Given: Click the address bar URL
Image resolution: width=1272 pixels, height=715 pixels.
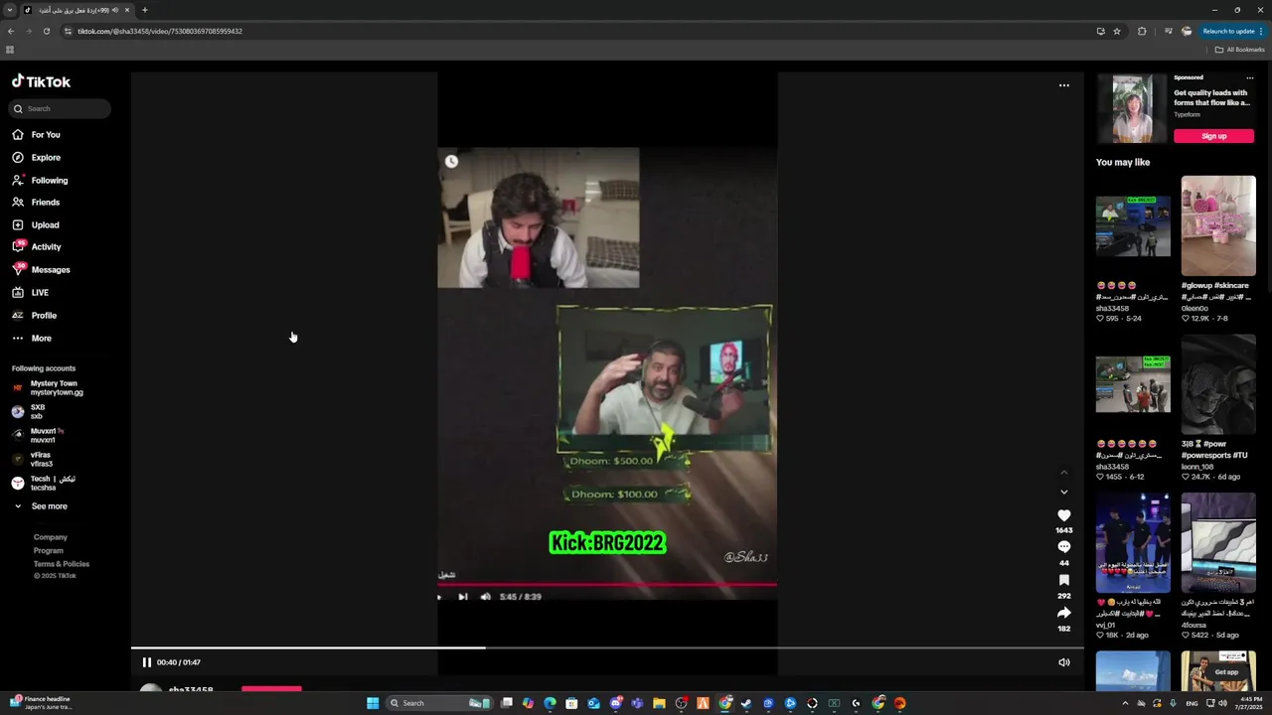Looking at the screenshot, I should (x=160, y=31).
